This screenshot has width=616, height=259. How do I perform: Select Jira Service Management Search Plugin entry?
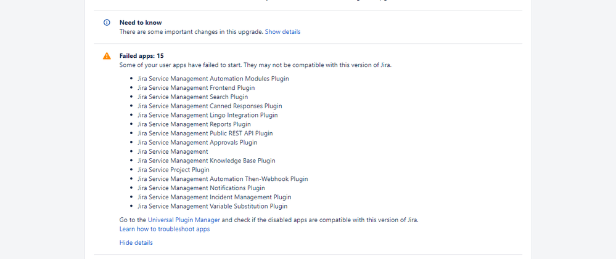coord(192,97)
